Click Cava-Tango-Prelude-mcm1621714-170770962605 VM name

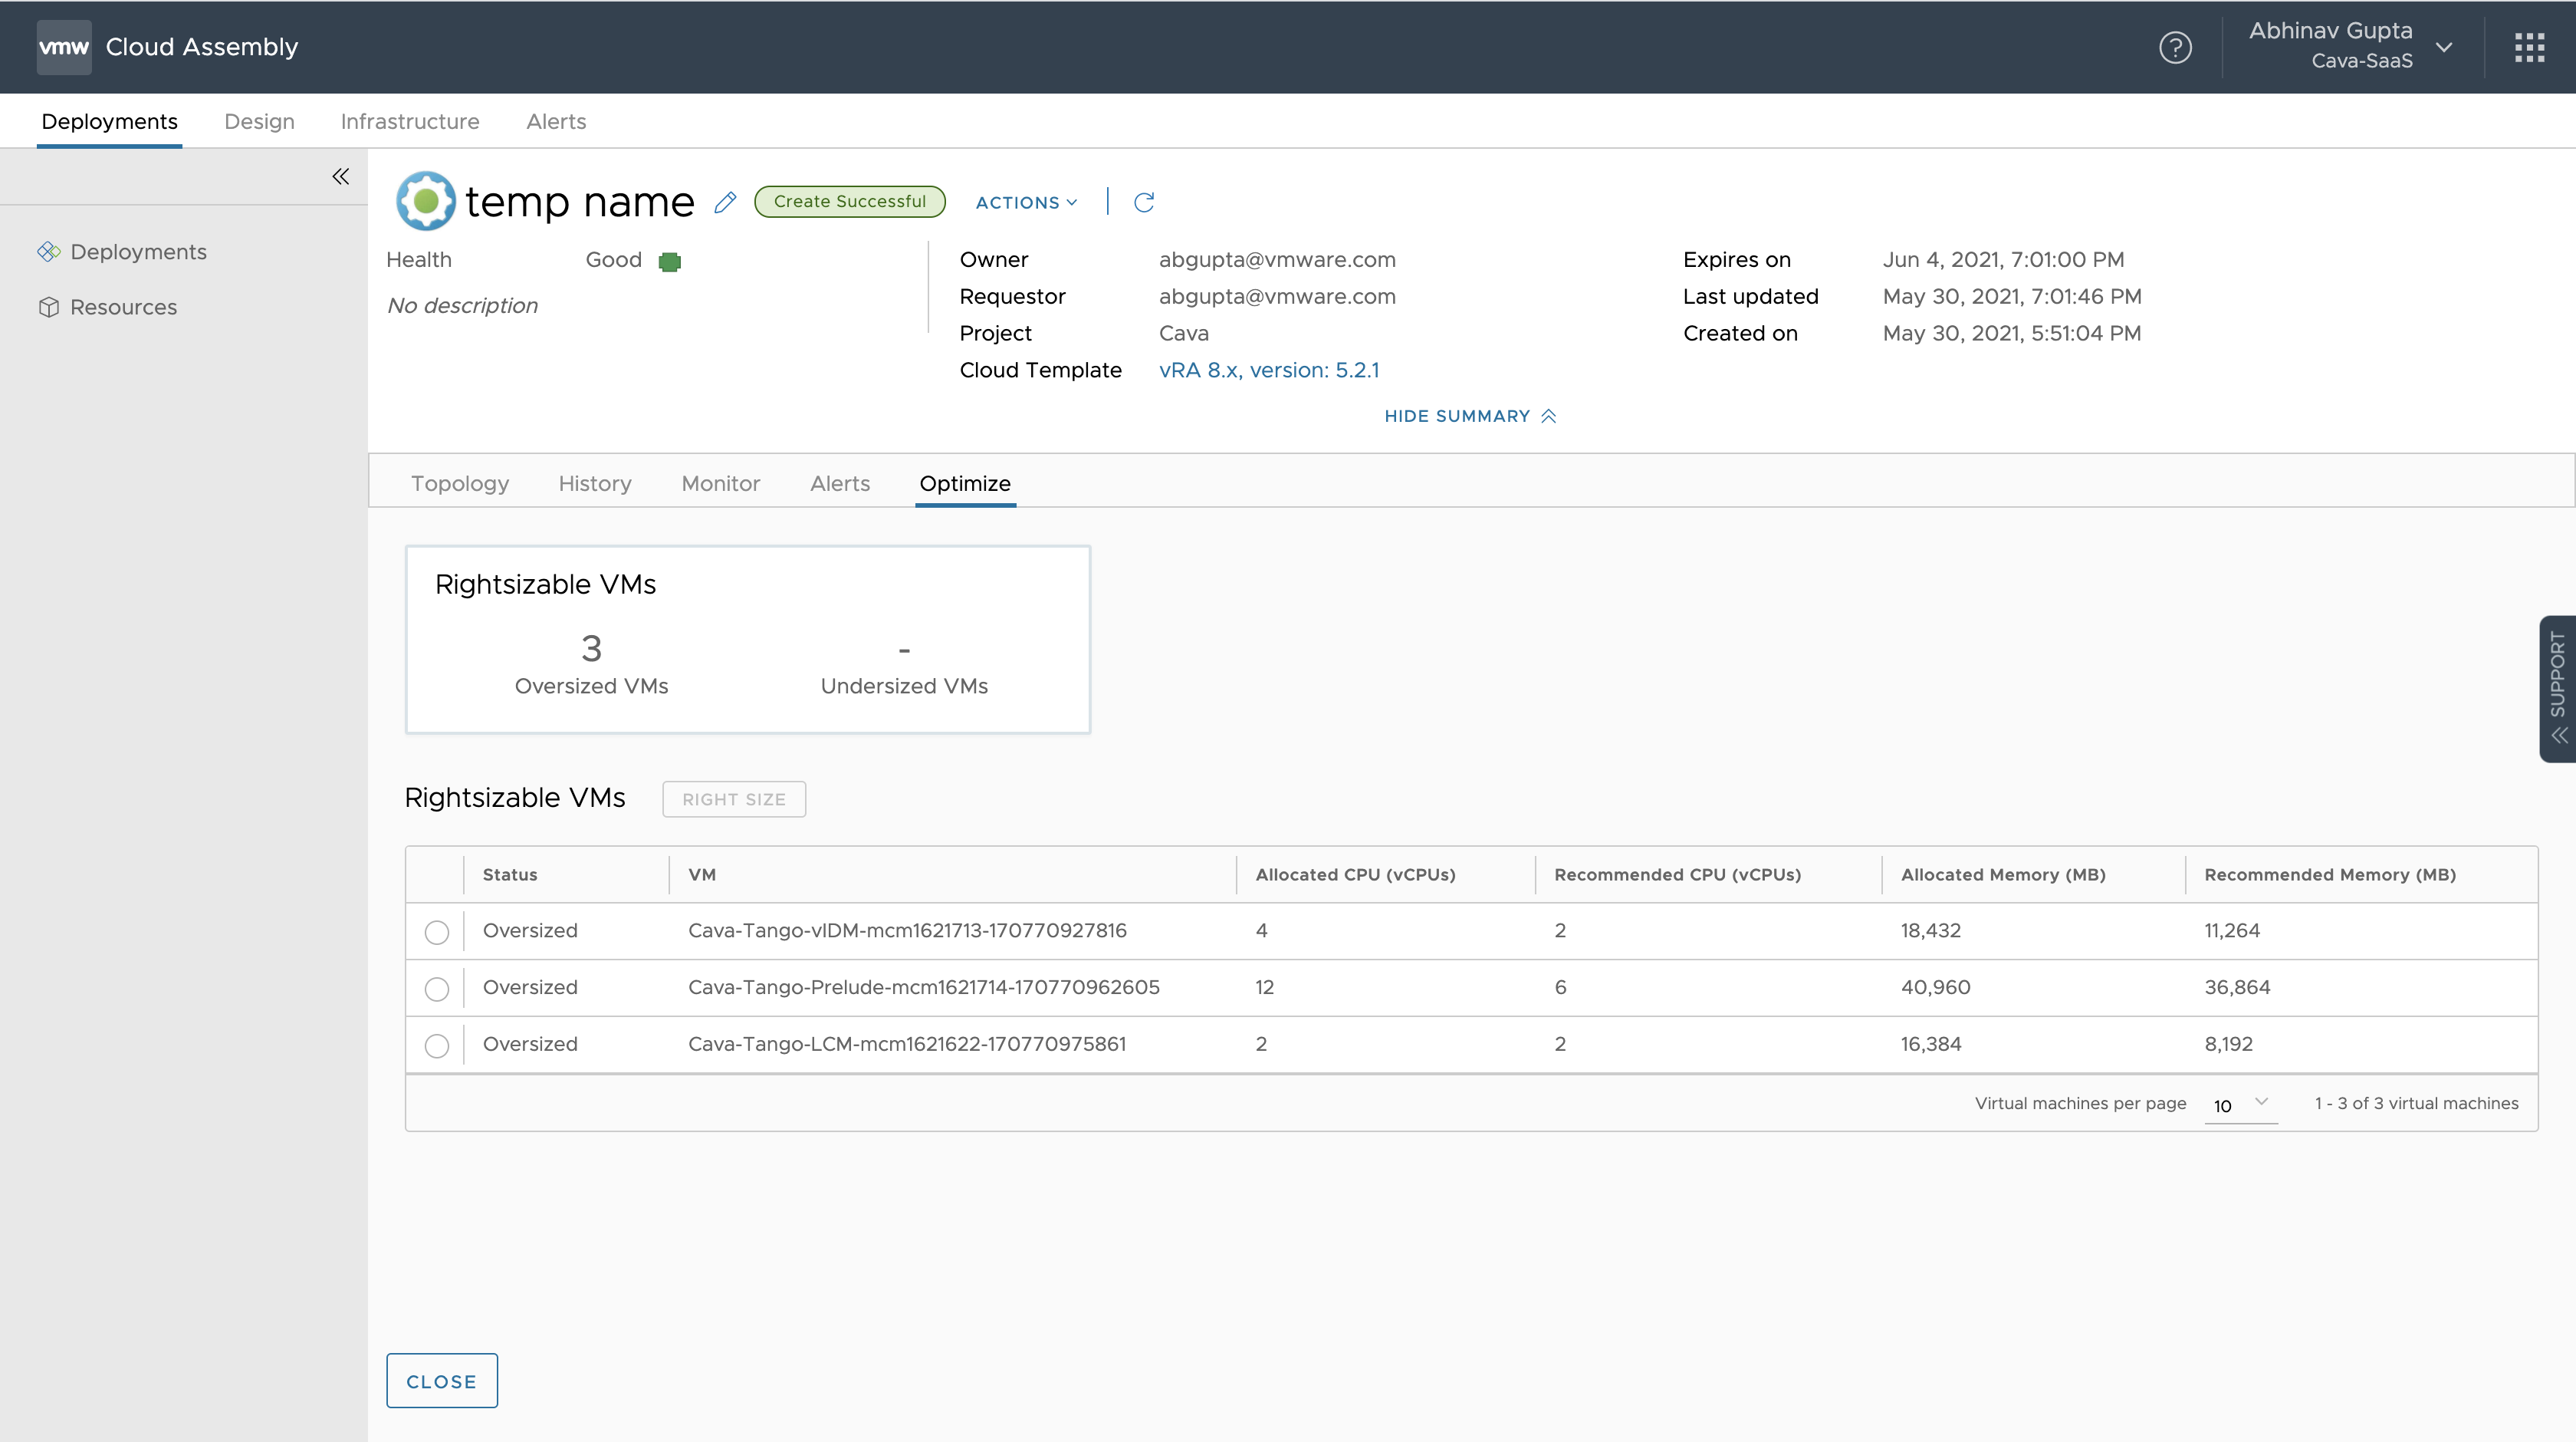click(x=924, y=988)
